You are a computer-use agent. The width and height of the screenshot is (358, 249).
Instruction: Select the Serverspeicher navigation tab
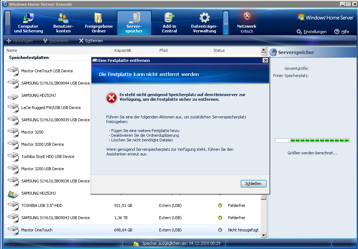pyautogui.click(x=134, y=23)
